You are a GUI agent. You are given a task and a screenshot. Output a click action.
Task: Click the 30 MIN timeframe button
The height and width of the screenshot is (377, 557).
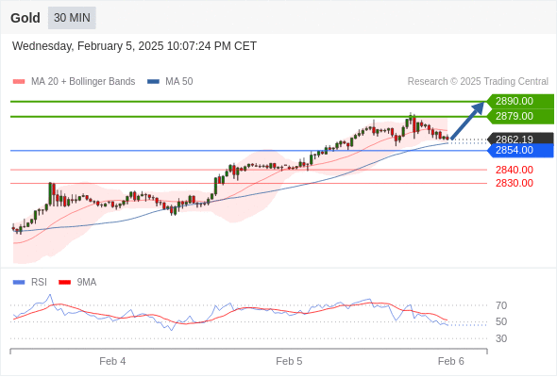(72, 17)
